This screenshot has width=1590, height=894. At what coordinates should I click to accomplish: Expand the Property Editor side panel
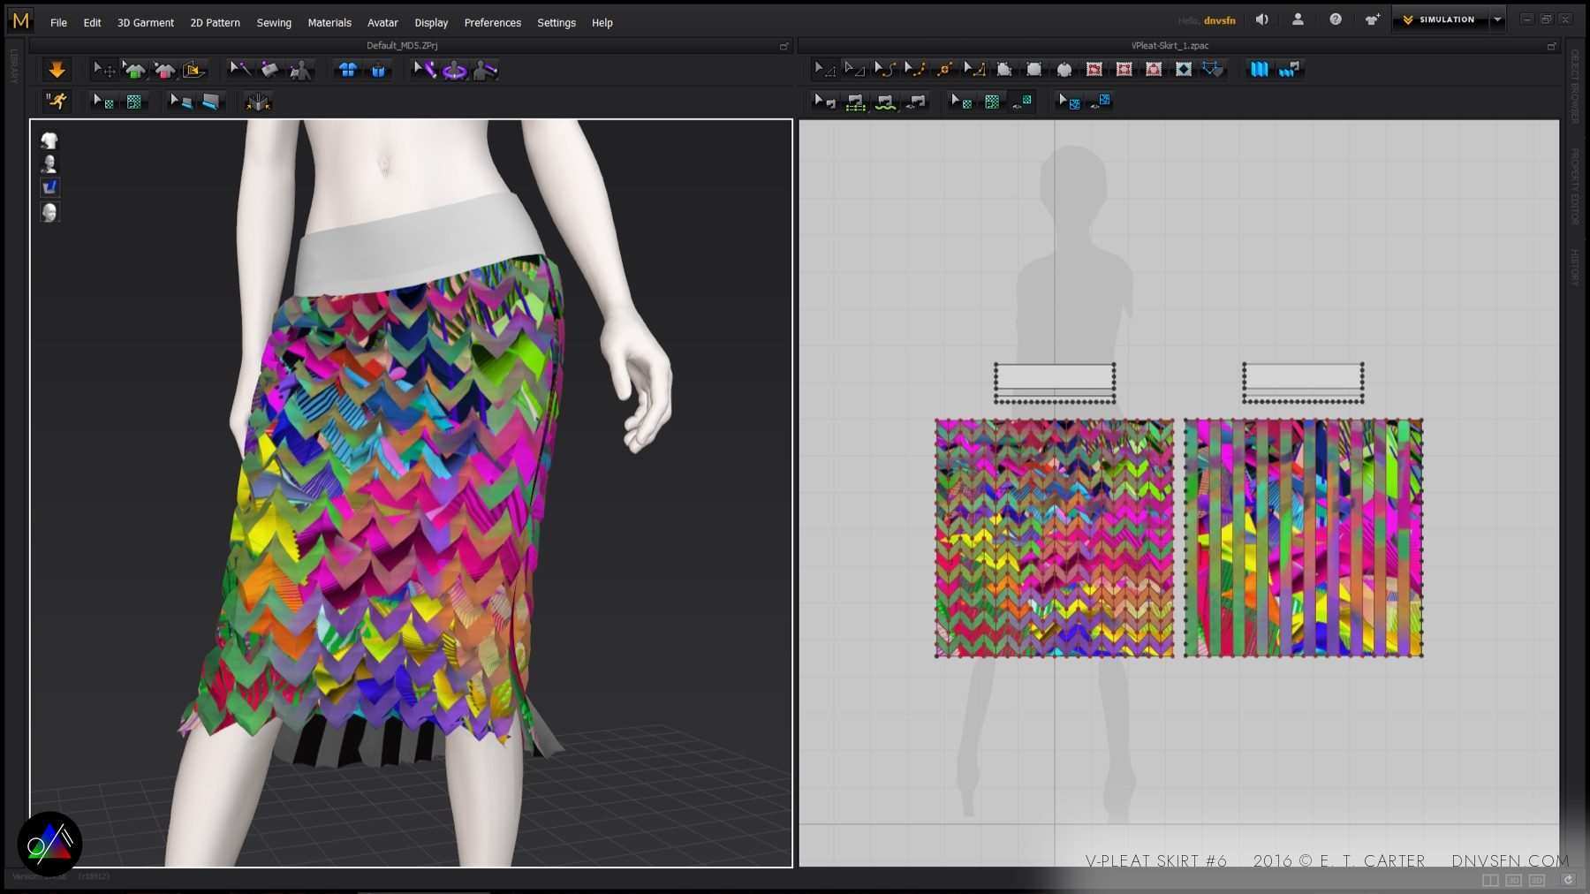coord(1574,186)
